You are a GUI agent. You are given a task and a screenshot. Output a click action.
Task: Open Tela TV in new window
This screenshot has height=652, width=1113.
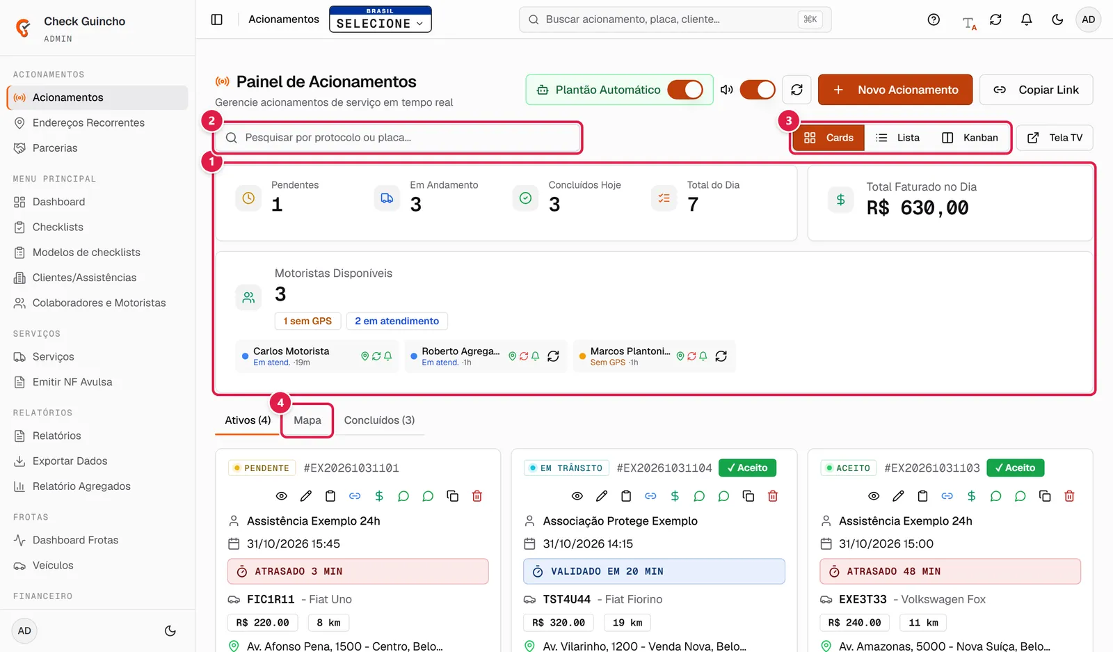click(x=1055, y=138)
